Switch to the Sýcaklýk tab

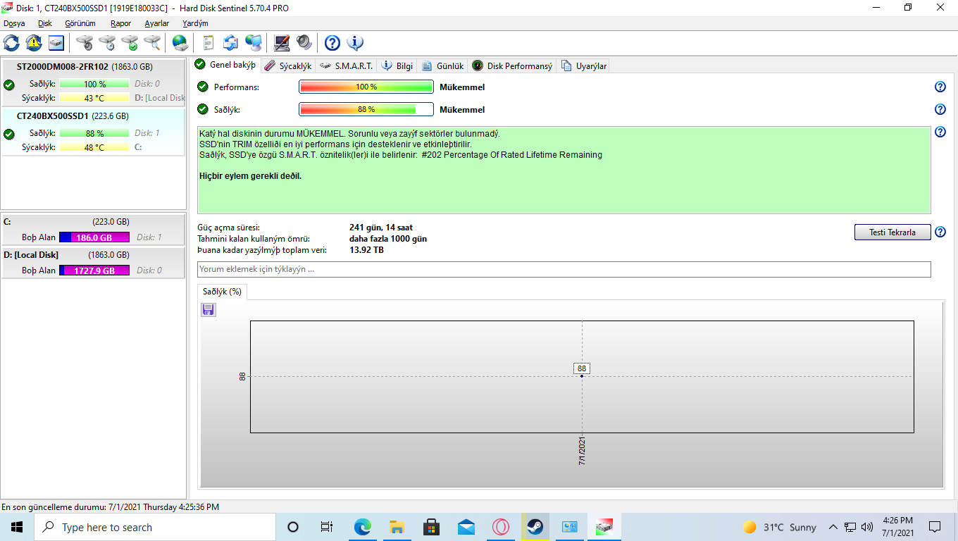287,66
